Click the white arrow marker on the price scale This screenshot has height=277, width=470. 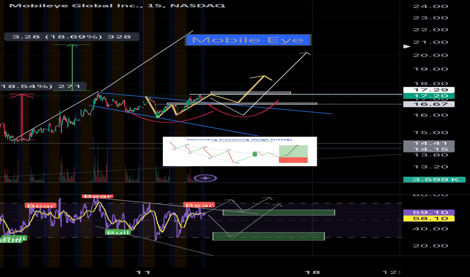point(406,46)
